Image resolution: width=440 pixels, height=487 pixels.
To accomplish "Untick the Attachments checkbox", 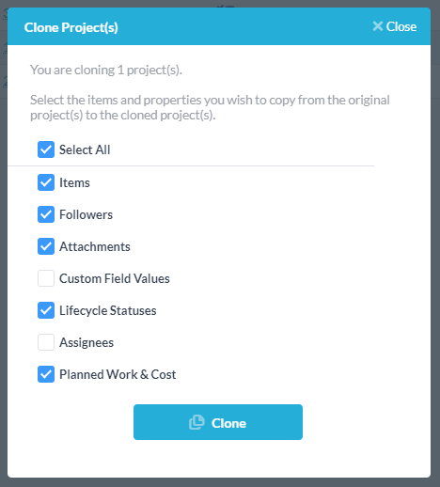I will point(46,246).
